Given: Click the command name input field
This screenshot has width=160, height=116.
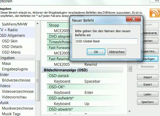Looking at the screenshot, I should point(106,41).
